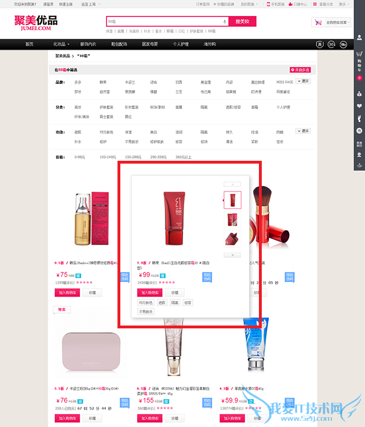Filter by price range 0-99元
The image size is (365, 427).
click(x=79, y=157)
